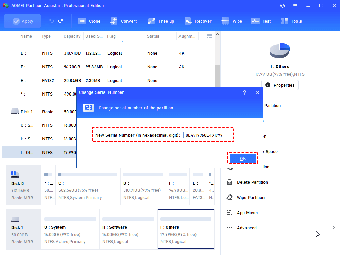Click the App Mover grid icon
Screen dimensions: 340x255
230,213
